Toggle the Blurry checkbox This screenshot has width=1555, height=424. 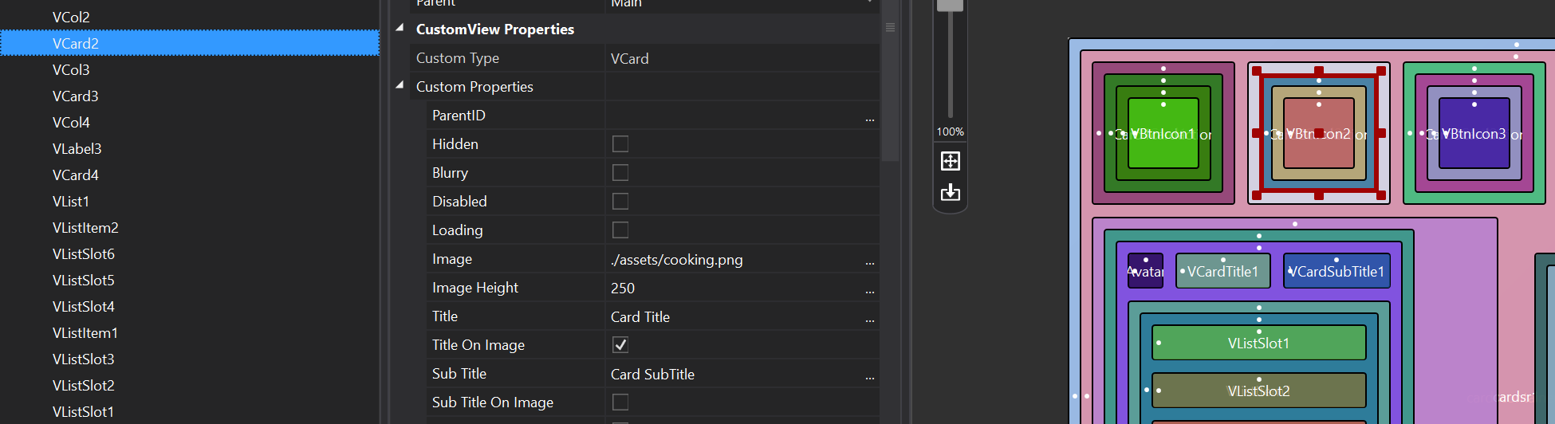(620, 173)
